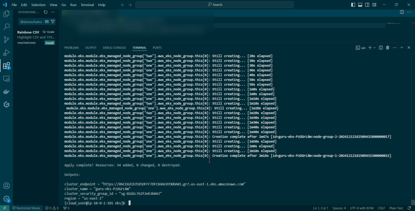Kill the terminal with trash icon
This screenshot has width=415, height=211.
pos(387,48)
